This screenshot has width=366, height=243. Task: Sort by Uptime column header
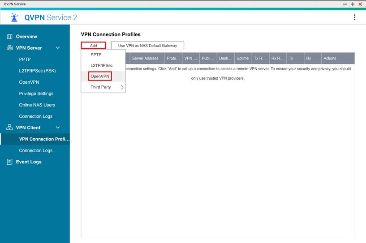point(242,58)
